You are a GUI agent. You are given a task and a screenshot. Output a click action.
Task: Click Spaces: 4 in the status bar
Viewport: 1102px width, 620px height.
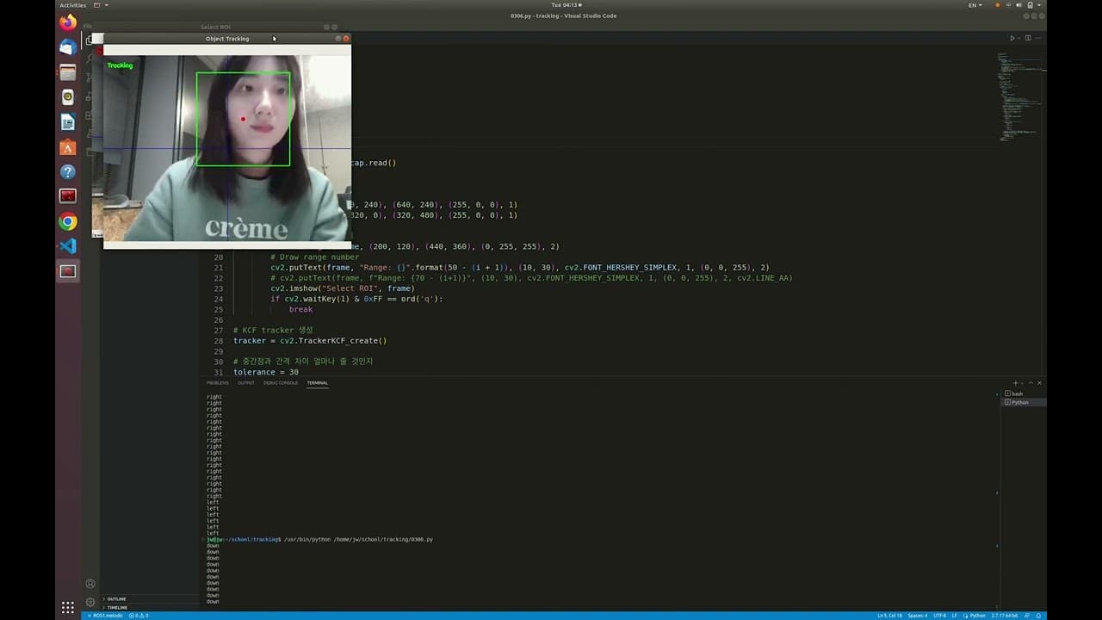917,616
